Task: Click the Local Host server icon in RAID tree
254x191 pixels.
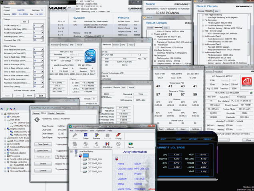Action: tap(76, 152)
